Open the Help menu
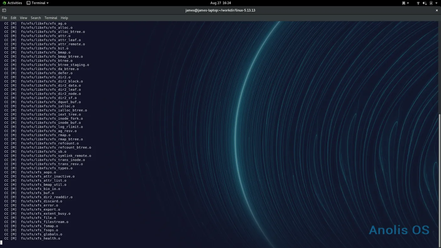441x248 pixels. click(x=64, y=18)
